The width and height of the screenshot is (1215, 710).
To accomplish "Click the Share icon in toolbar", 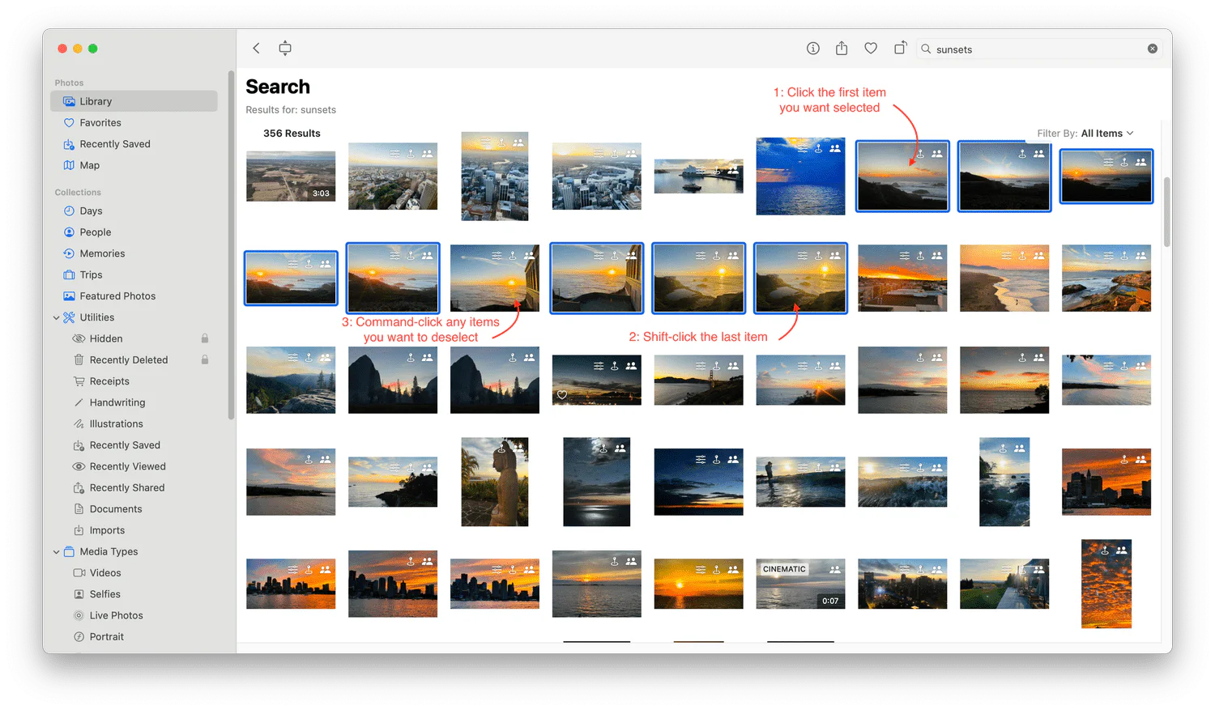I will click(842, 49).
